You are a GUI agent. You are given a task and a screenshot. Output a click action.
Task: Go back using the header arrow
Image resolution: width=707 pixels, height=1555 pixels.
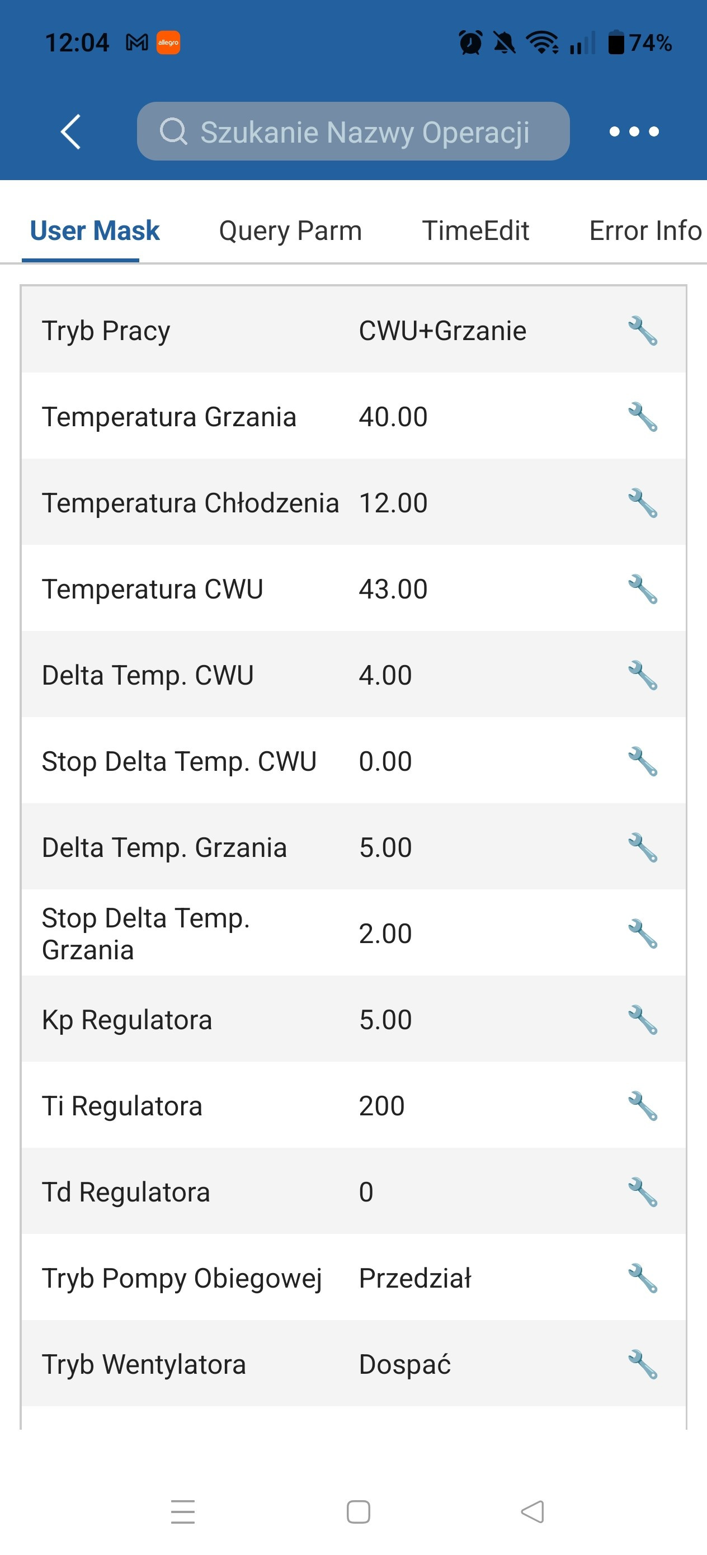70,131
